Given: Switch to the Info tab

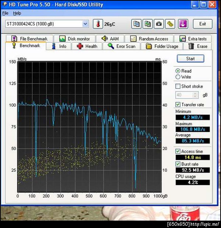Looking at the screenshot, I should pyautogui.click(x=59, y=46).
